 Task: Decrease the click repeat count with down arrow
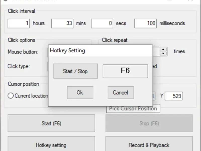click(x=164, y=53)
